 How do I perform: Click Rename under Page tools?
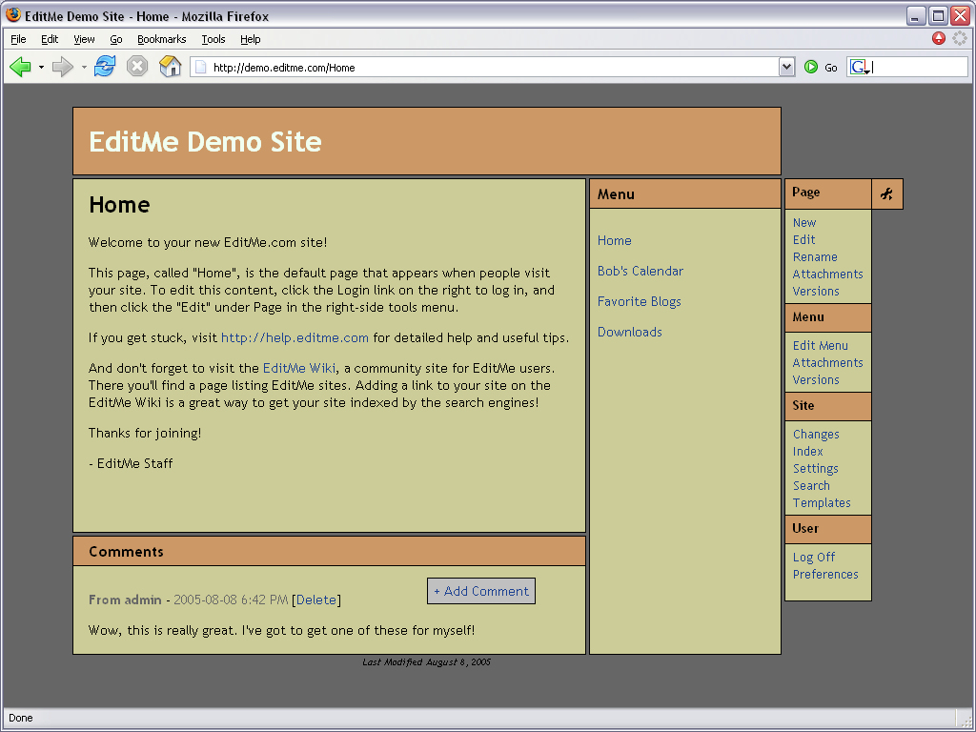click(815, 256)
